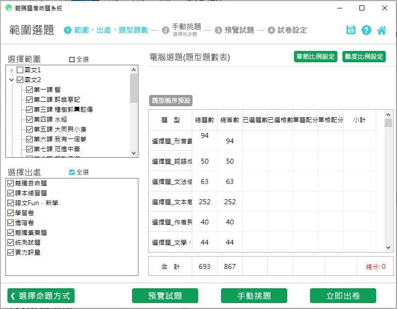
Task: Click the 總分: 0 total score label
Action: 376,266
